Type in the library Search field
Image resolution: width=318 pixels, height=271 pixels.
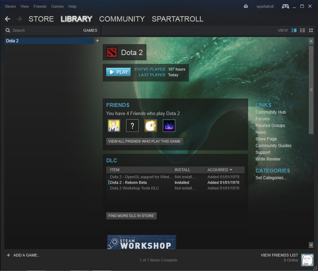[42, 30]
